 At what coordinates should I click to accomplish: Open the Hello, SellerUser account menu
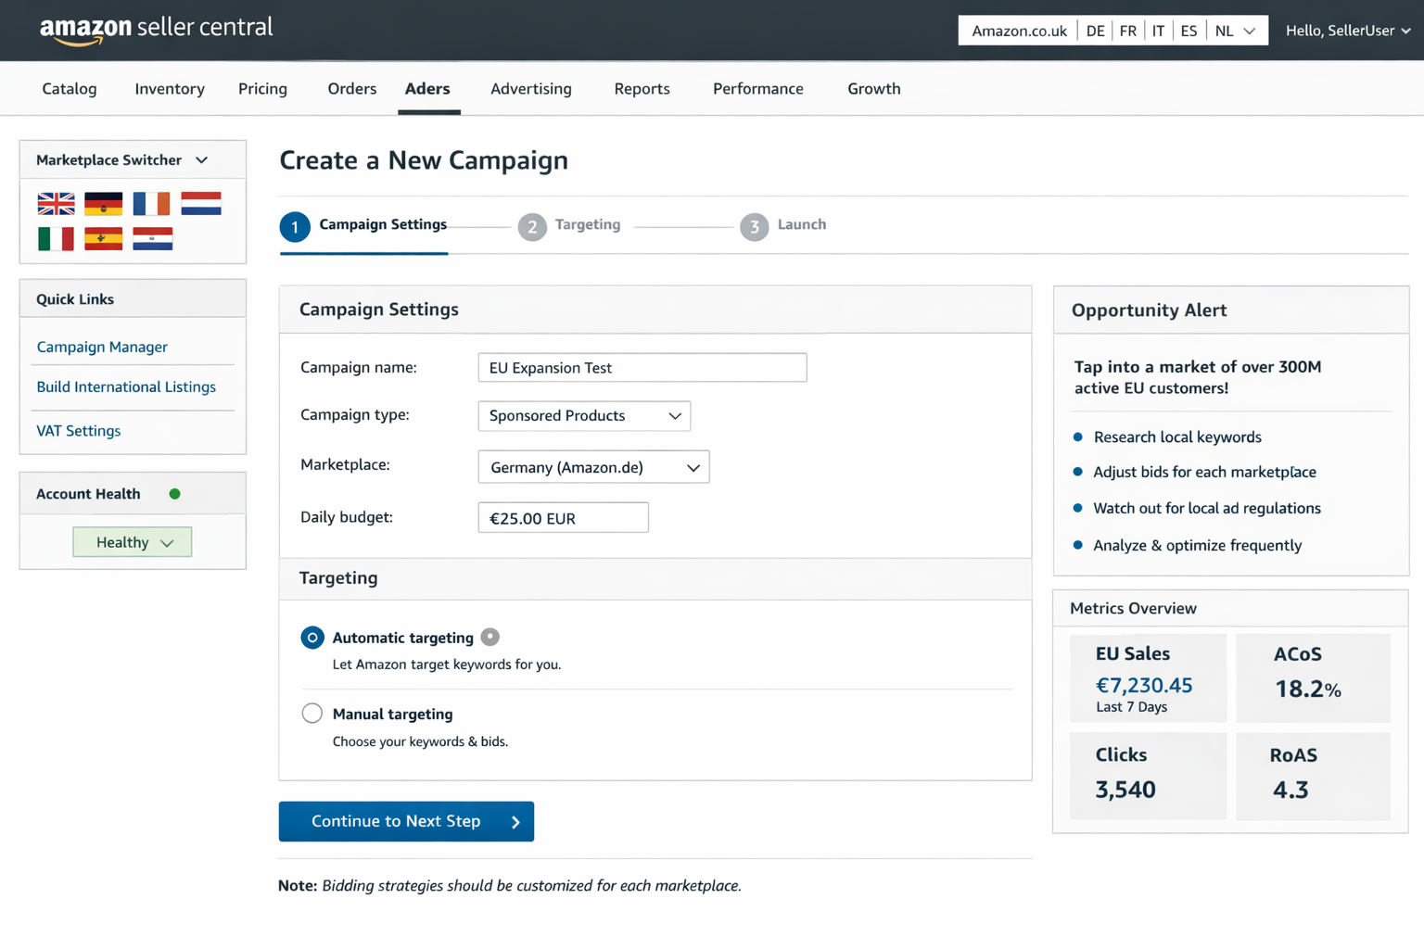(1348, 31)
